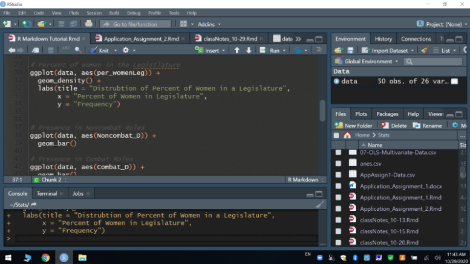Click the Knit document icon
470x264 pixels.
(100, 50)
